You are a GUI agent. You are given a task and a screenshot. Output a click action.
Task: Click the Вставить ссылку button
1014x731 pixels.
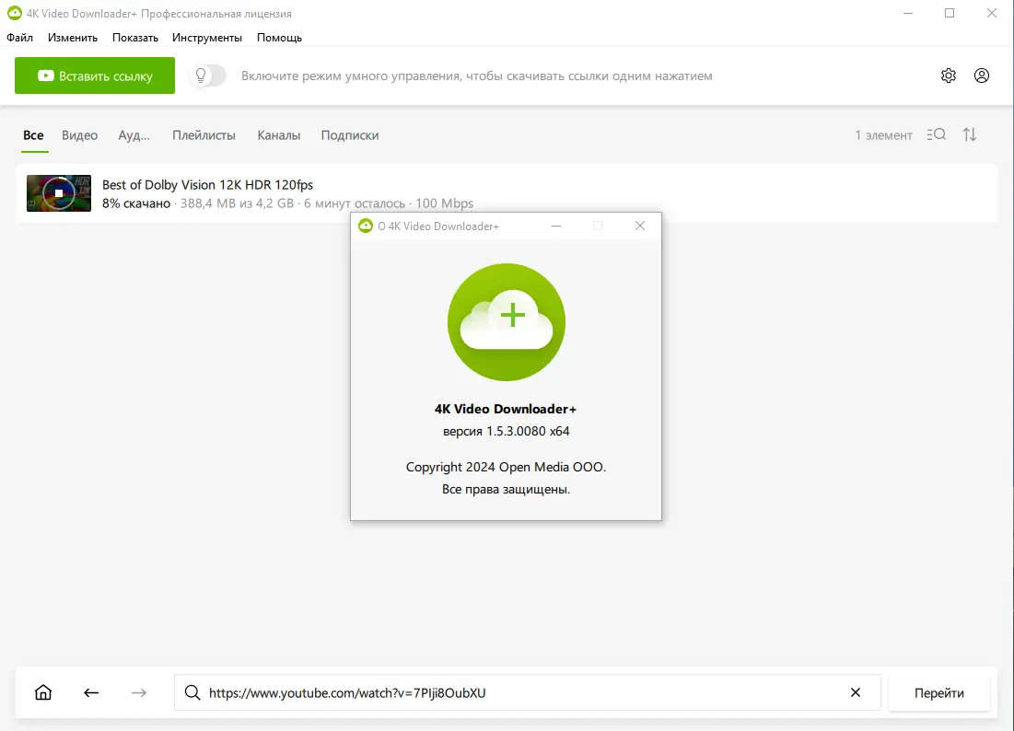[95, 75]
